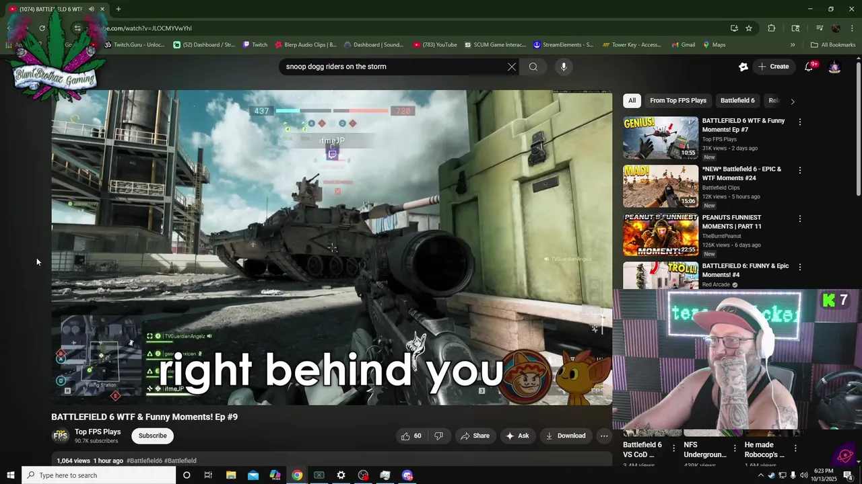The height and width of the screenshot is (484, 862).
Task: Open Task View on the taskbar
Action: pyautogui.click(x=208, y=475)
